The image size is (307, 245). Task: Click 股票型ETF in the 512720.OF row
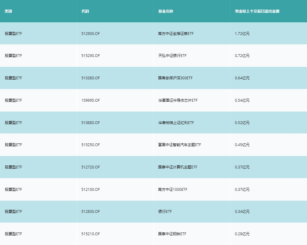point(13,167)
